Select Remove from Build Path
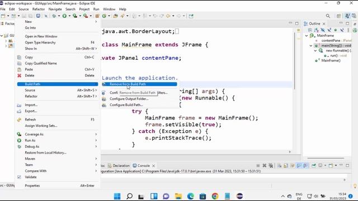 point(139,84)
